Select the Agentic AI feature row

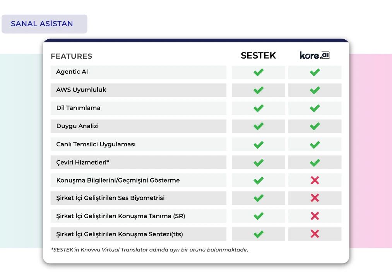click(139, 72)
